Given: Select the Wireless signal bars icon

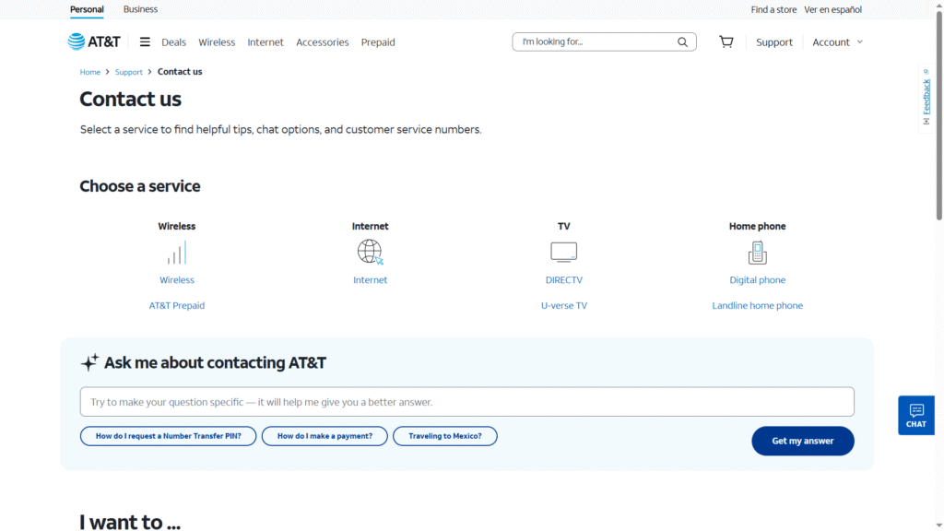Looking at the screenshot, I should 176,251.
